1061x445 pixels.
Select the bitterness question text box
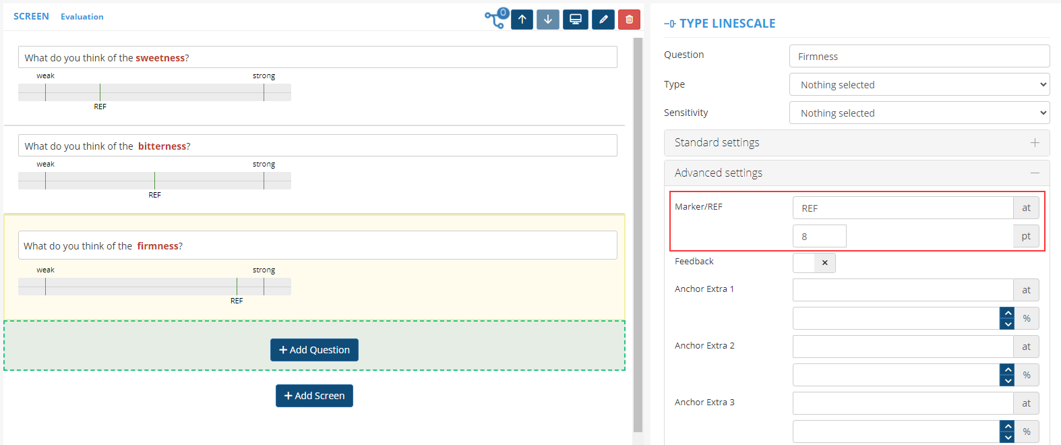pyautogui.click(x=317, y=146)
